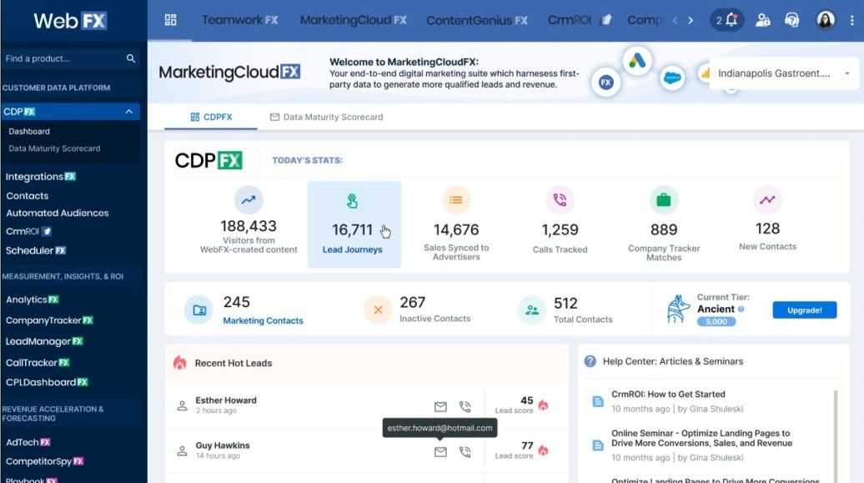
Task: Open CrmROI in the sidebar
Action: pos(28,231)
